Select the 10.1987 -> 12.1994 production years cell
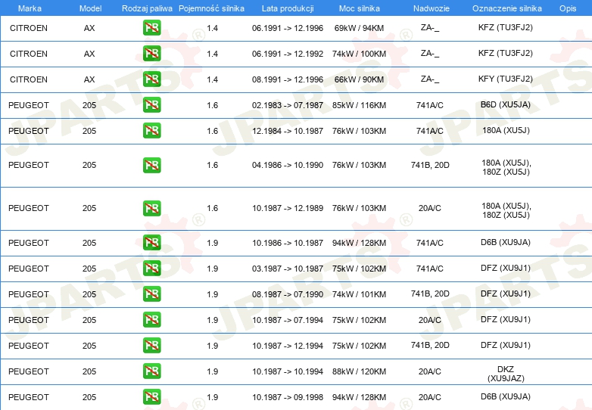This screenshot has width=592, height=410. tap(288, 346)
